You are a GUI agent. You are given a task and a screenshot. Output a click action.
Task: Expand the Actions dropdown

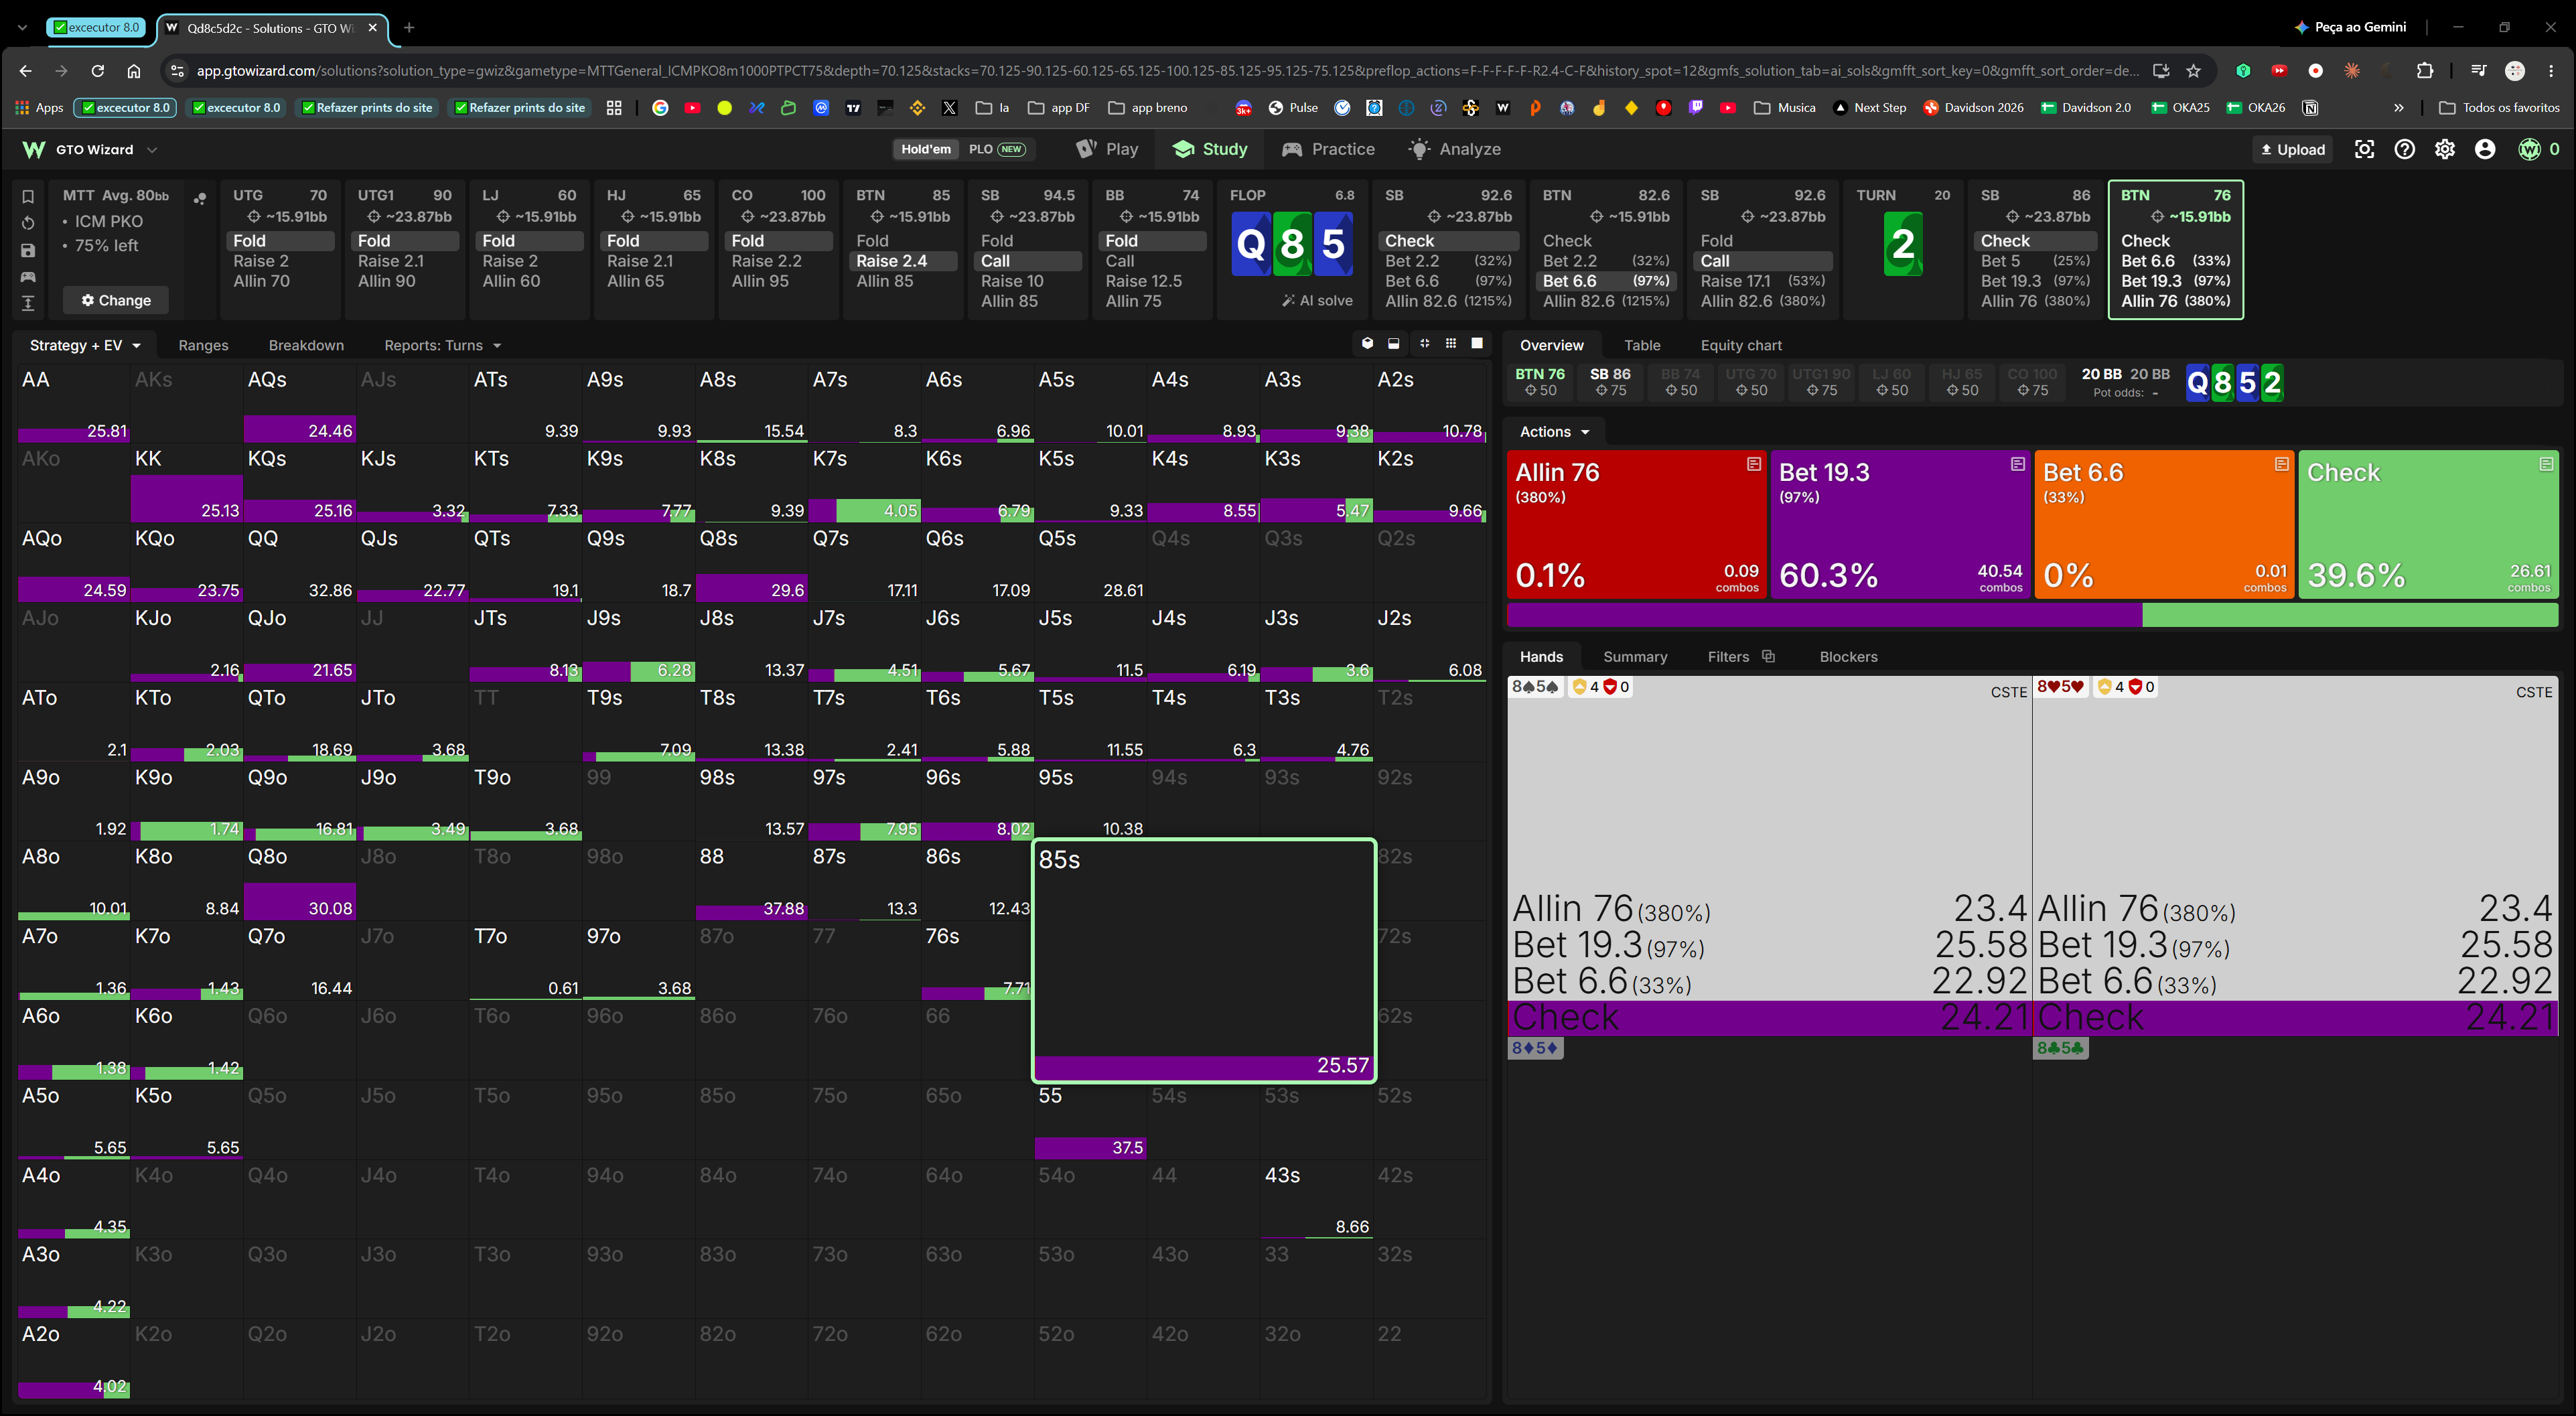[x=1554, y=431]
